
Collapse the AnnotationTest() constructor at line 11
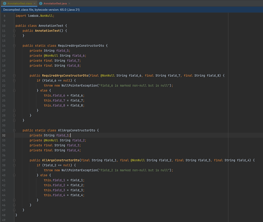(14, 30)
